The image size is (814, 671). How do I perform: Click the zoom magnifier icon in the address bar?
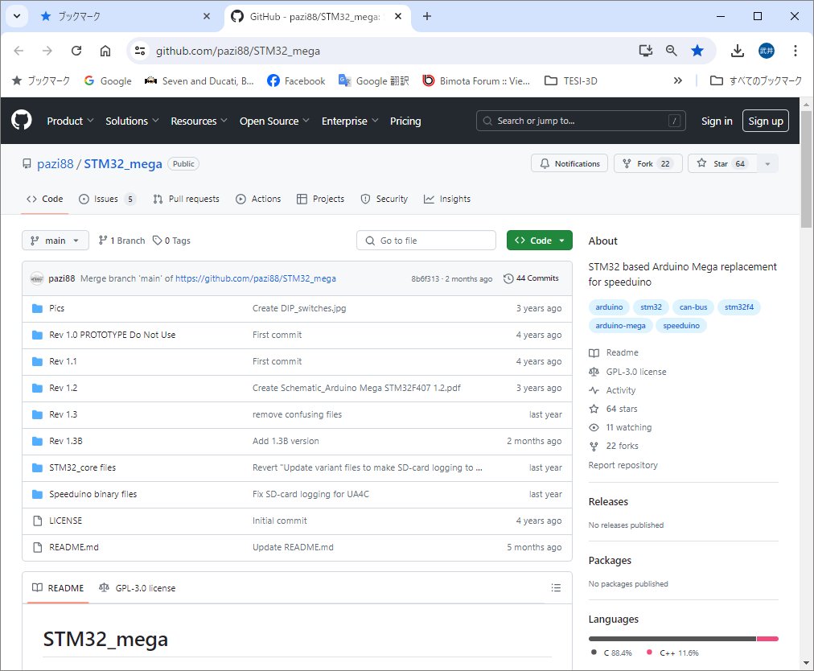tap(672, 51)
